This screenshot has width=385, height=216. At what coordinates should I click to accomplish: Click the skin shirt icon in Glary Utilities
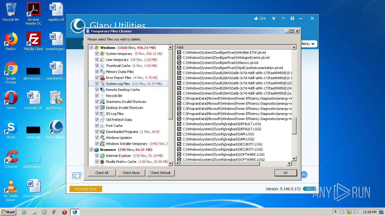[274, 18]
